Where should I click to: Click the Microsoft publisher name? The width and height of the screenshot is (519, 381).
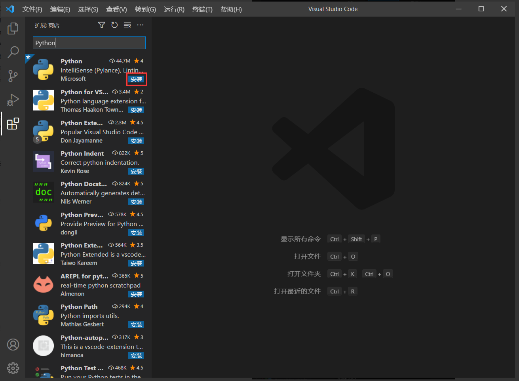(73, 79)
